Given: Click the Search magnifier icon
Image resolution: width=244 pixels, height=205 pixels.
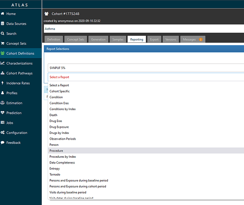Looking at the screenshot, I should point(2,33).
